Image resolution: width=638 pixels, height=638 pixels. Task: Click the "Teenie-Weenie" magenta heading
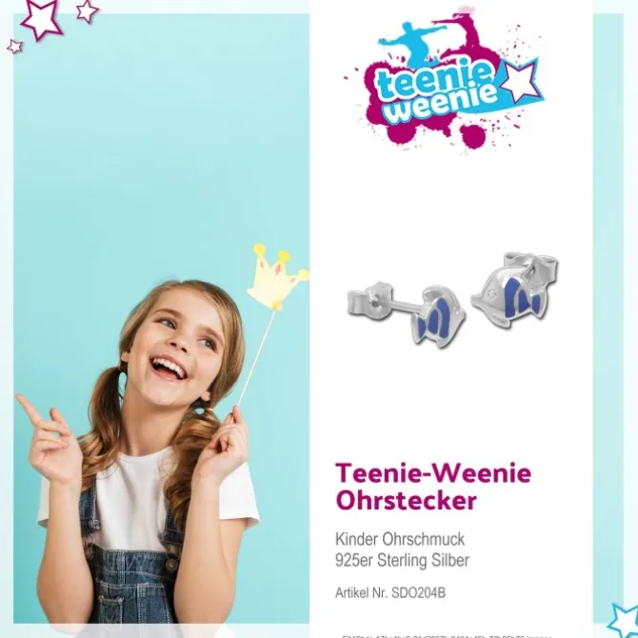433,473
